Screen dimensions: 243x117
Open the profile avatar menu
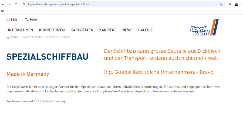237,4
